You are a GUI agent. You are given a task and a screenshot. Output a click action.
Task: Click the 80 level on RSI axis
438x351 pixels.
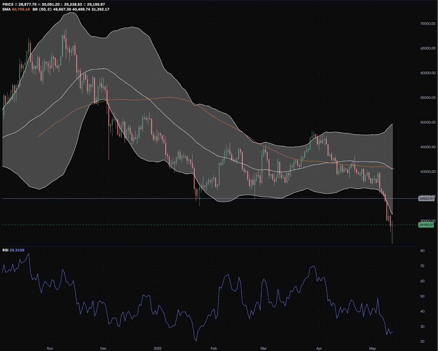tap(423, 251)
